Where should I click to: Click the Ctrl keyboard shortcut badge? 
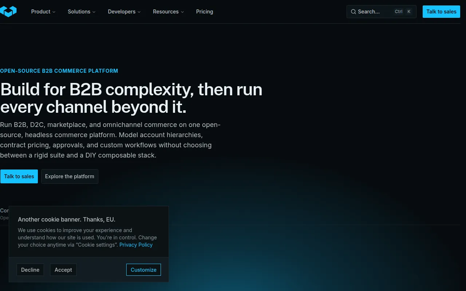click(x=399, y=12)
